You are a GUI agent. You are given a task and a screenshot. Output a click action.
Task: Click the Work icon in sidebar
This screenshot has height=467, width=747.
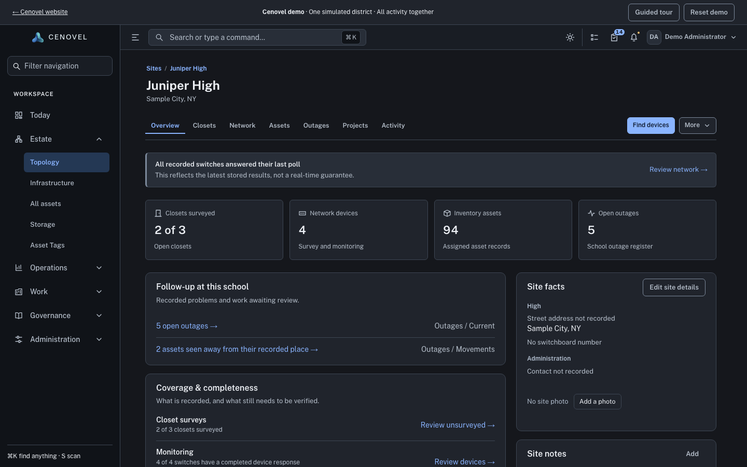19,292
